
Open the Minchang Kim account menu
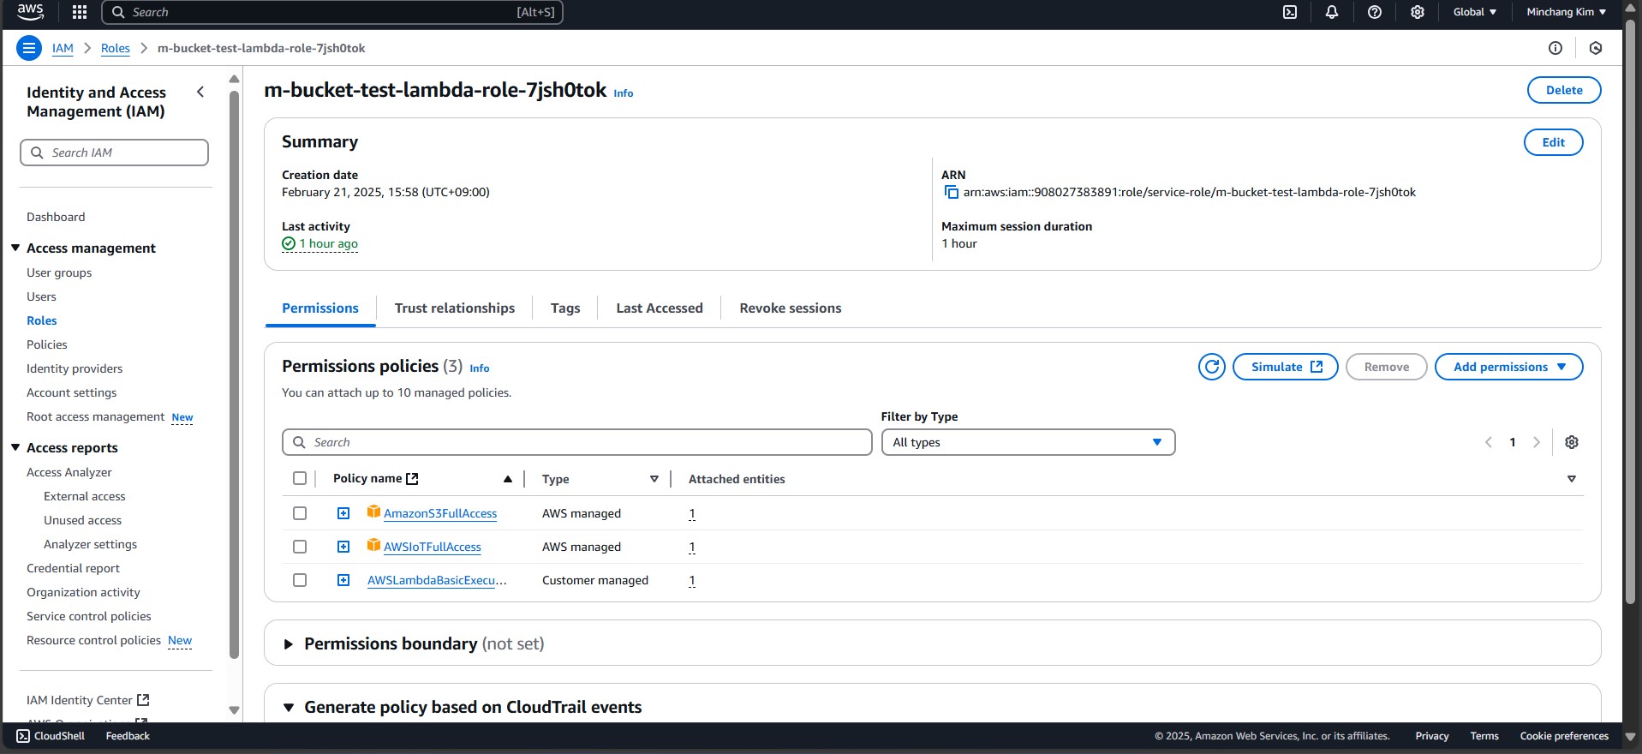coord(1566,12)
